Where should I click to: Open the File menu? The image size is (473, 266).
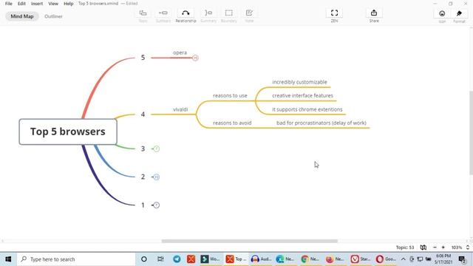point(8,4)
